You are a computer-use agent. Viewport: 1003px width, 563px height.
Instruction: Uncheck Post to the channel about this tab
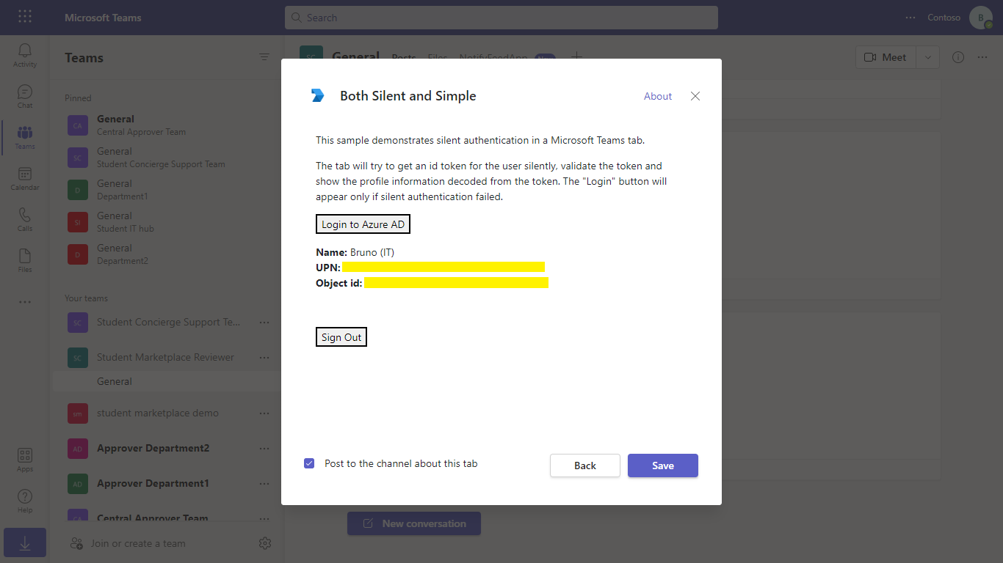pyautogui.click(x=309, y=463)
